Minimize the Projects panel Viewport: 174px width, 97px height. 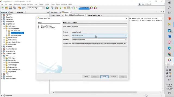48,12
